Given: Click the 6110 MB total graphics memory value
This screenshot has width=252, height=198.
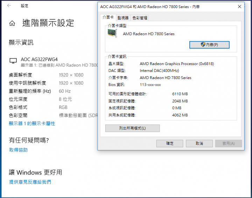Looking at the screenshot, I should (180, 94).
